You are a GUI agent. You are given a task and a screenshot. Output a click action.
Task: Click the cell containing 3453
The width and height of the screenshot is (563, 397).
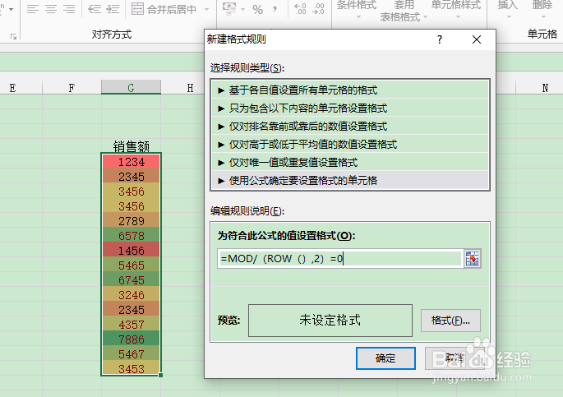[132, 368]
